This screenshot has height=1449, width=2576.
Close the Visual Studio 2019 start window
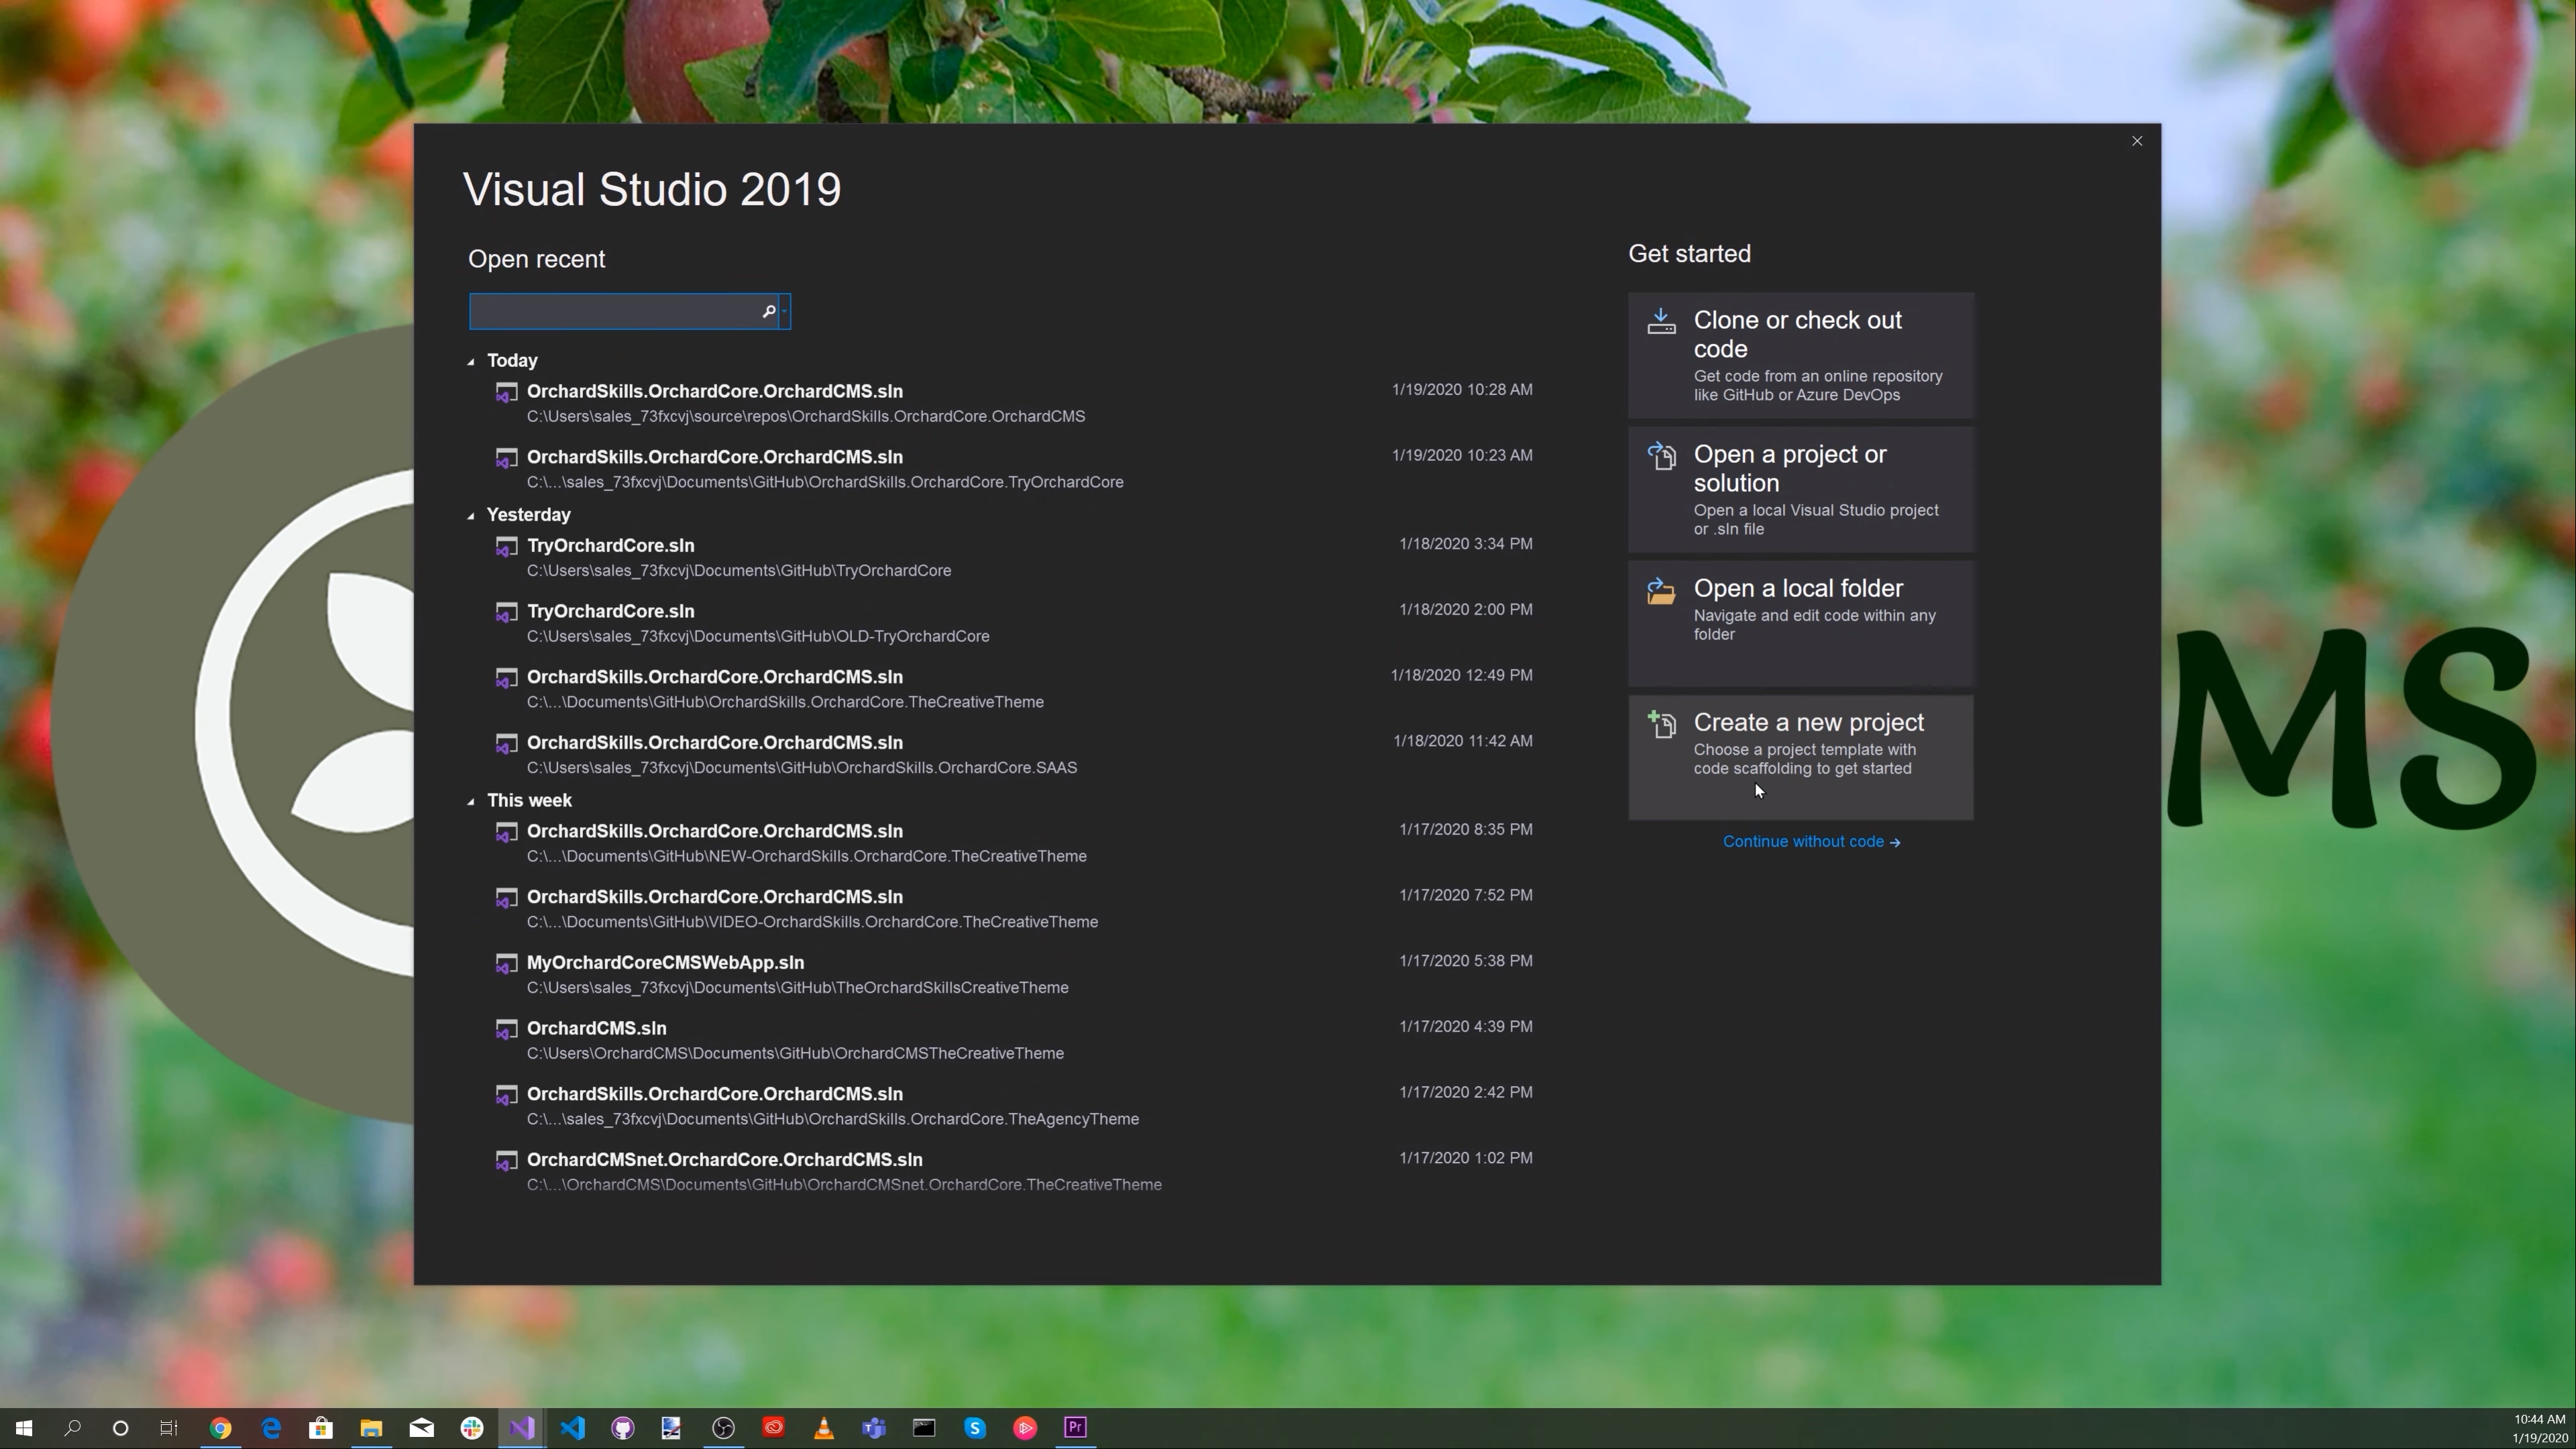point(2137,141)
